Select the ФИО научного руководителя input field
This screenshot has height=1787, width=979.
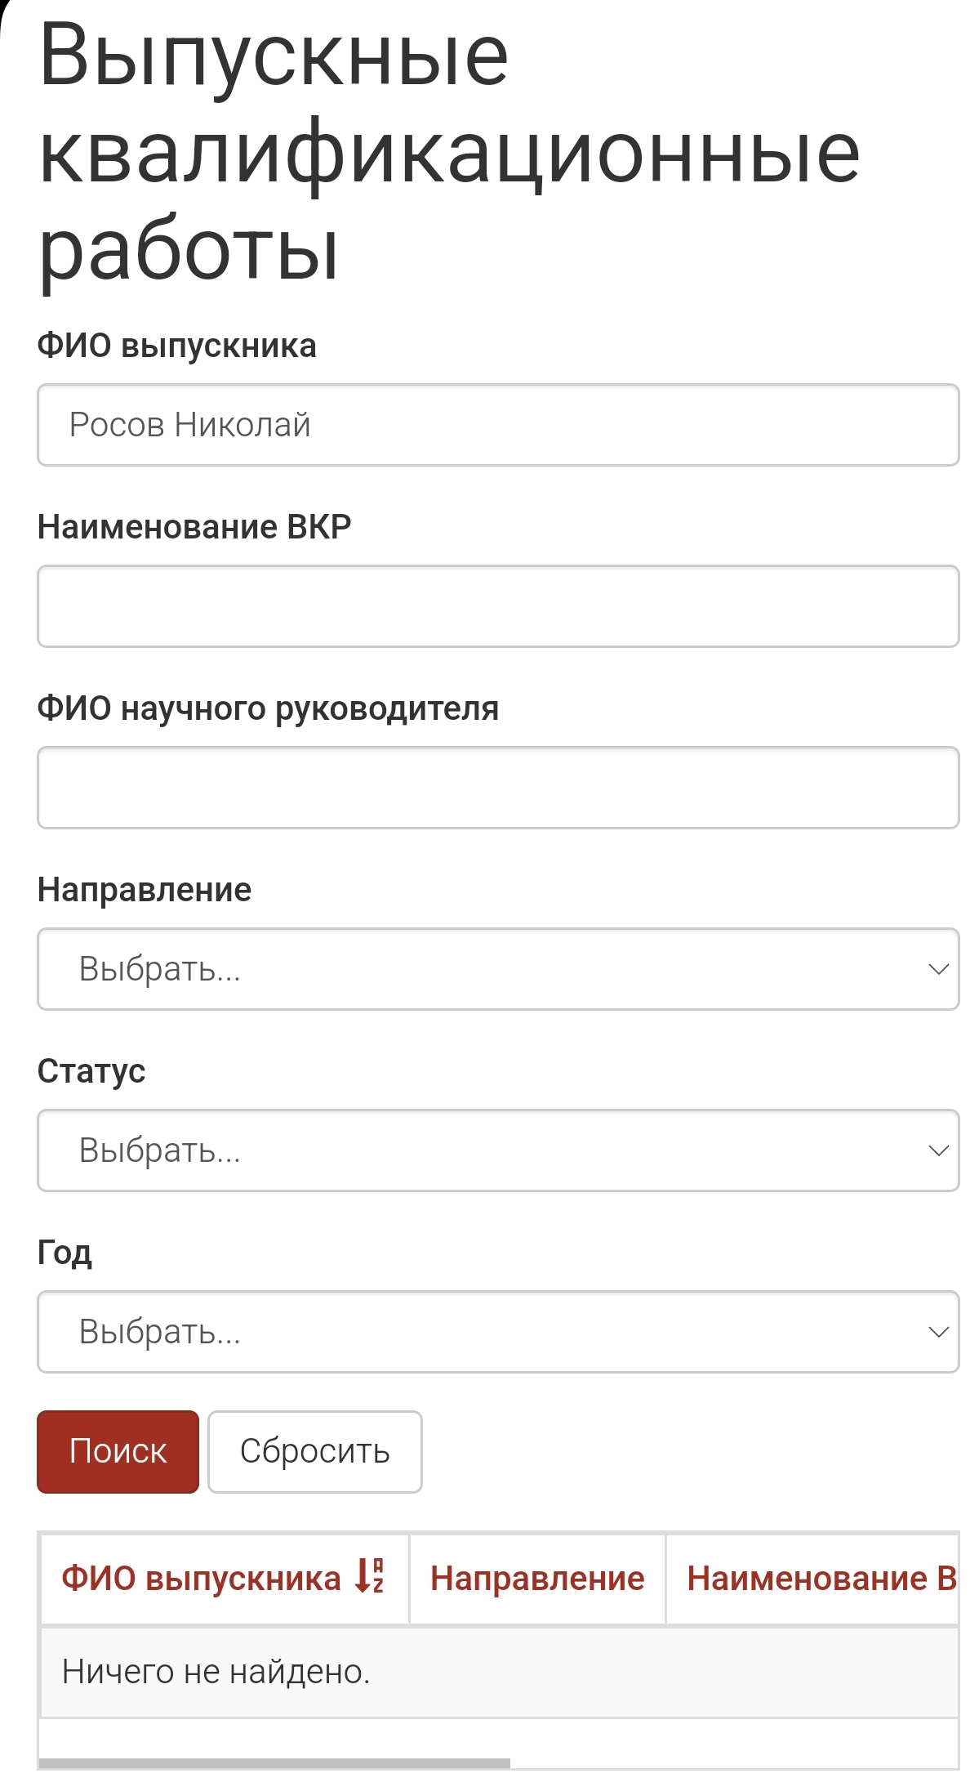[x=498, y=788]
